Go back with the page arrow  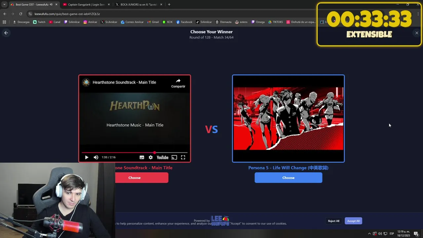click(x=6, y=33)
